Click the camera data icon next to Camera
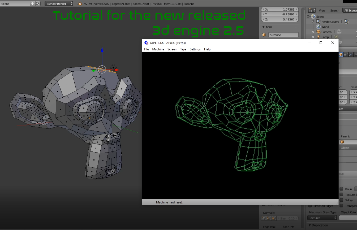The height and width of the screenshot is (230, 357). coord(339,32)
